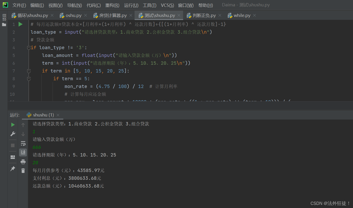Close the 测试\shushu.py tab
This screenshot has width=353, height=208.
179,15
